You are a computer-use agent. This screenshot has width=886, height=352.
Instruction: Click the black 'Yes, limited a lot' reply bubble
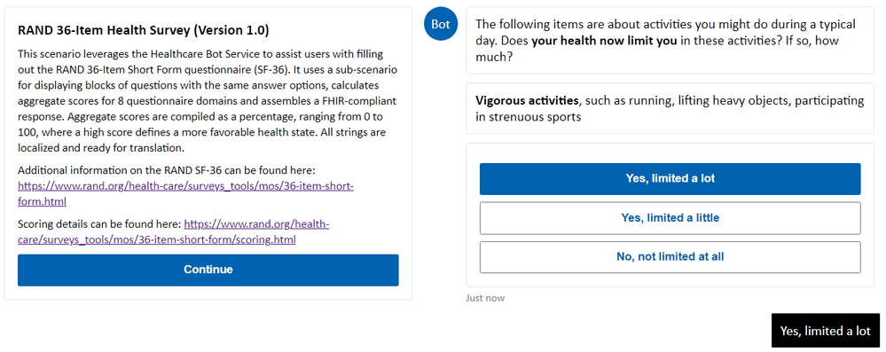click(826, 331)
